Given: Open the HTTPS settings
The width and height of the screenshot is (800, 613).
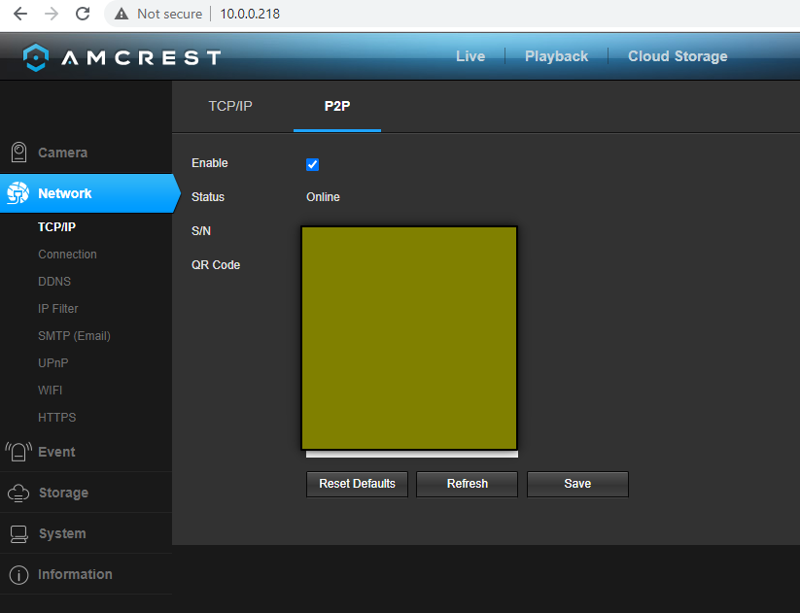Looking at the screenshot, I should tap(56, 417).
